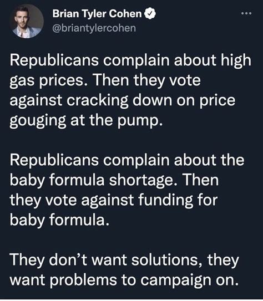Open the Brian Tyler Cohen display name
The image size is (263, 301).
pyautogui.click(x=97, y=14)
